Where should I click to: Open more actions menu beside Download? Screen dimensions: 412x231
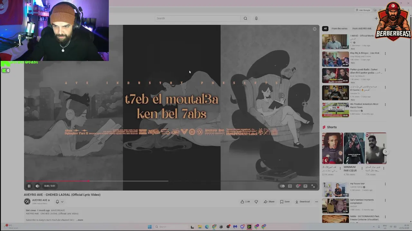(316, 202)
